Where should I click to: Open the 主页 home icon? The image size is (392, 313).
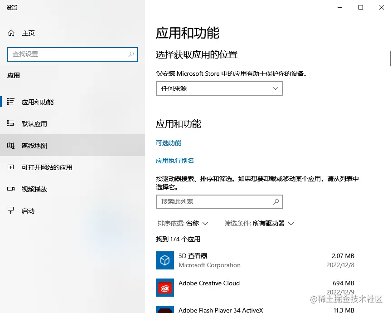coord(11,33)
